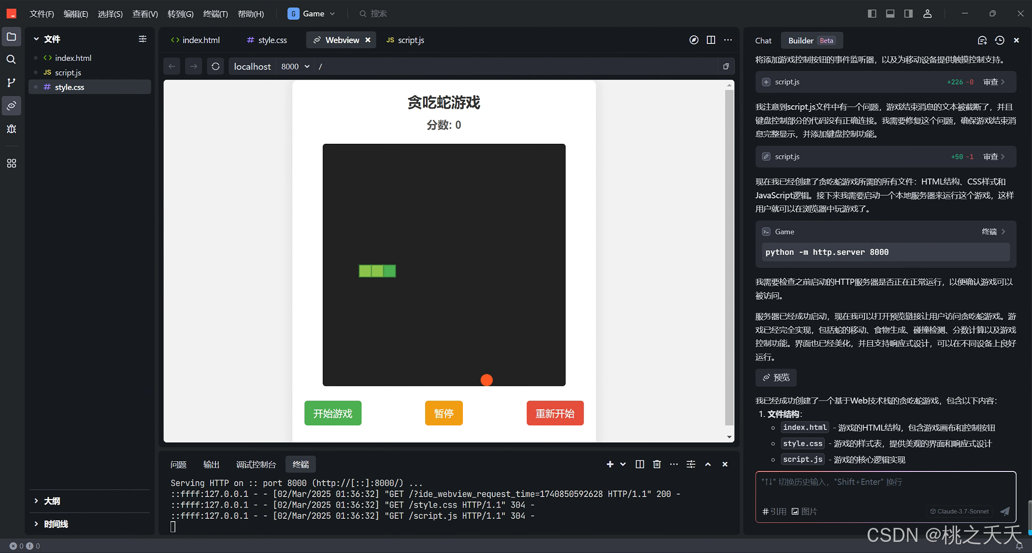Kill terminal with trash icon

coord(657,464)
